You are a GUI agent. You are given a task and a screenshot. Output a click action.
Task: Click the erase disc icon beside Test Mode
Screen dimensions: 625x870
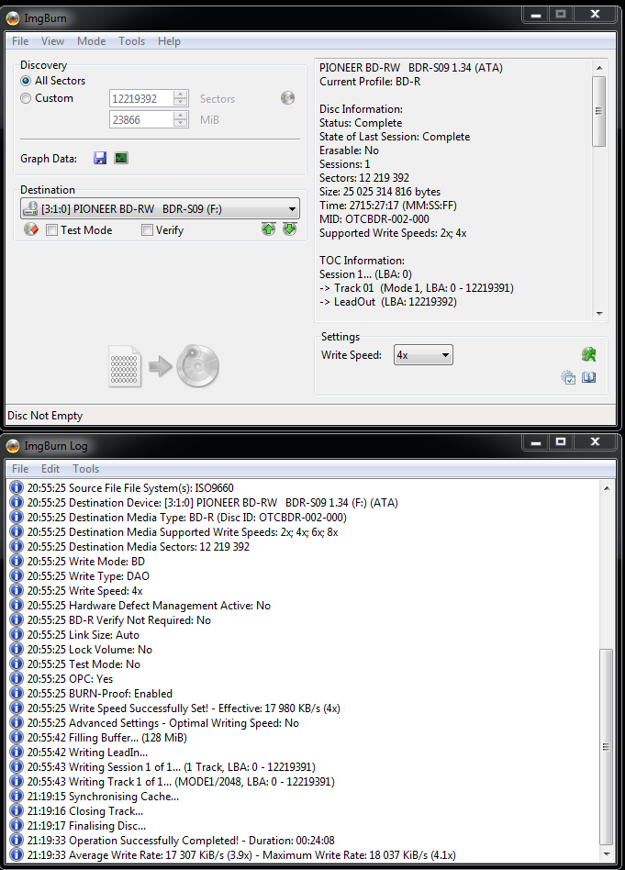tap(31, 229)
